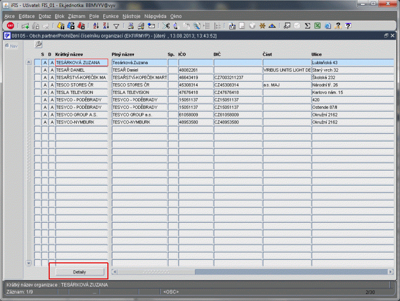The width and height of the screenshot is (400, 301).
Task: Click the red EXIT stop-sign icon
Action: [x=11, y=26]
